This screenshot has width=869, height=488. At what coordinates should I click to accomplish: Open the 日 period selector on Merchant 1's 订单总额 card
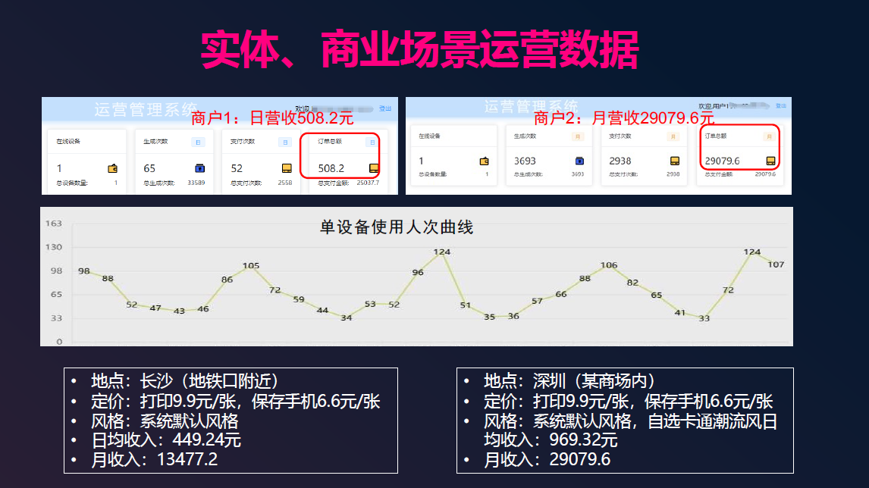pyautogui.click(x=372, y=142)
